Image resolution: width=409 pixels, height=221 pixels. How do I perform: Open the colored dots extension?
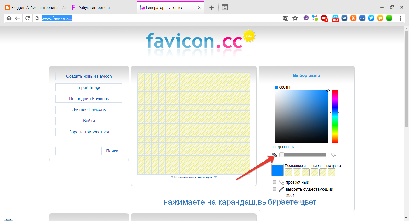(315, 18)
